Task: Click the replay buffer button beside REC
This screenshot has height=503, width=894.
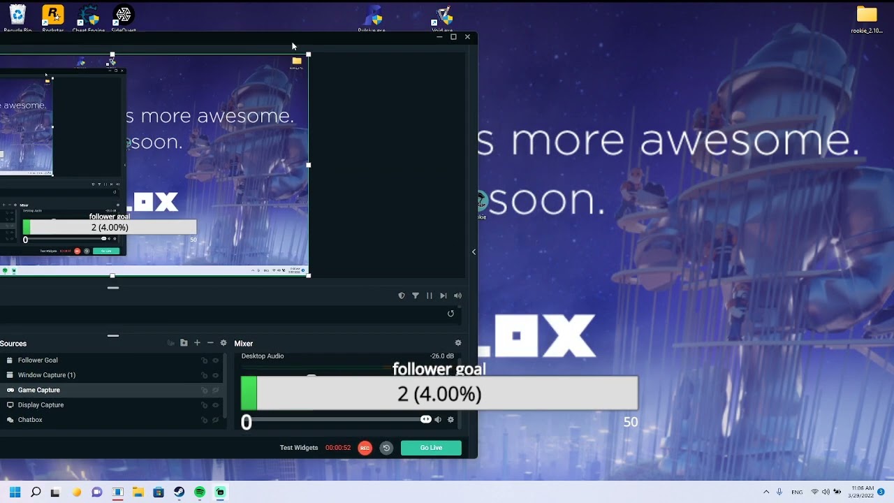Action: click(386, 448)
